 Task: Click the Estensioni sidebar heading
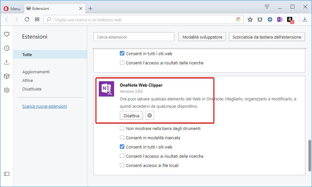[x=35, y=37]
